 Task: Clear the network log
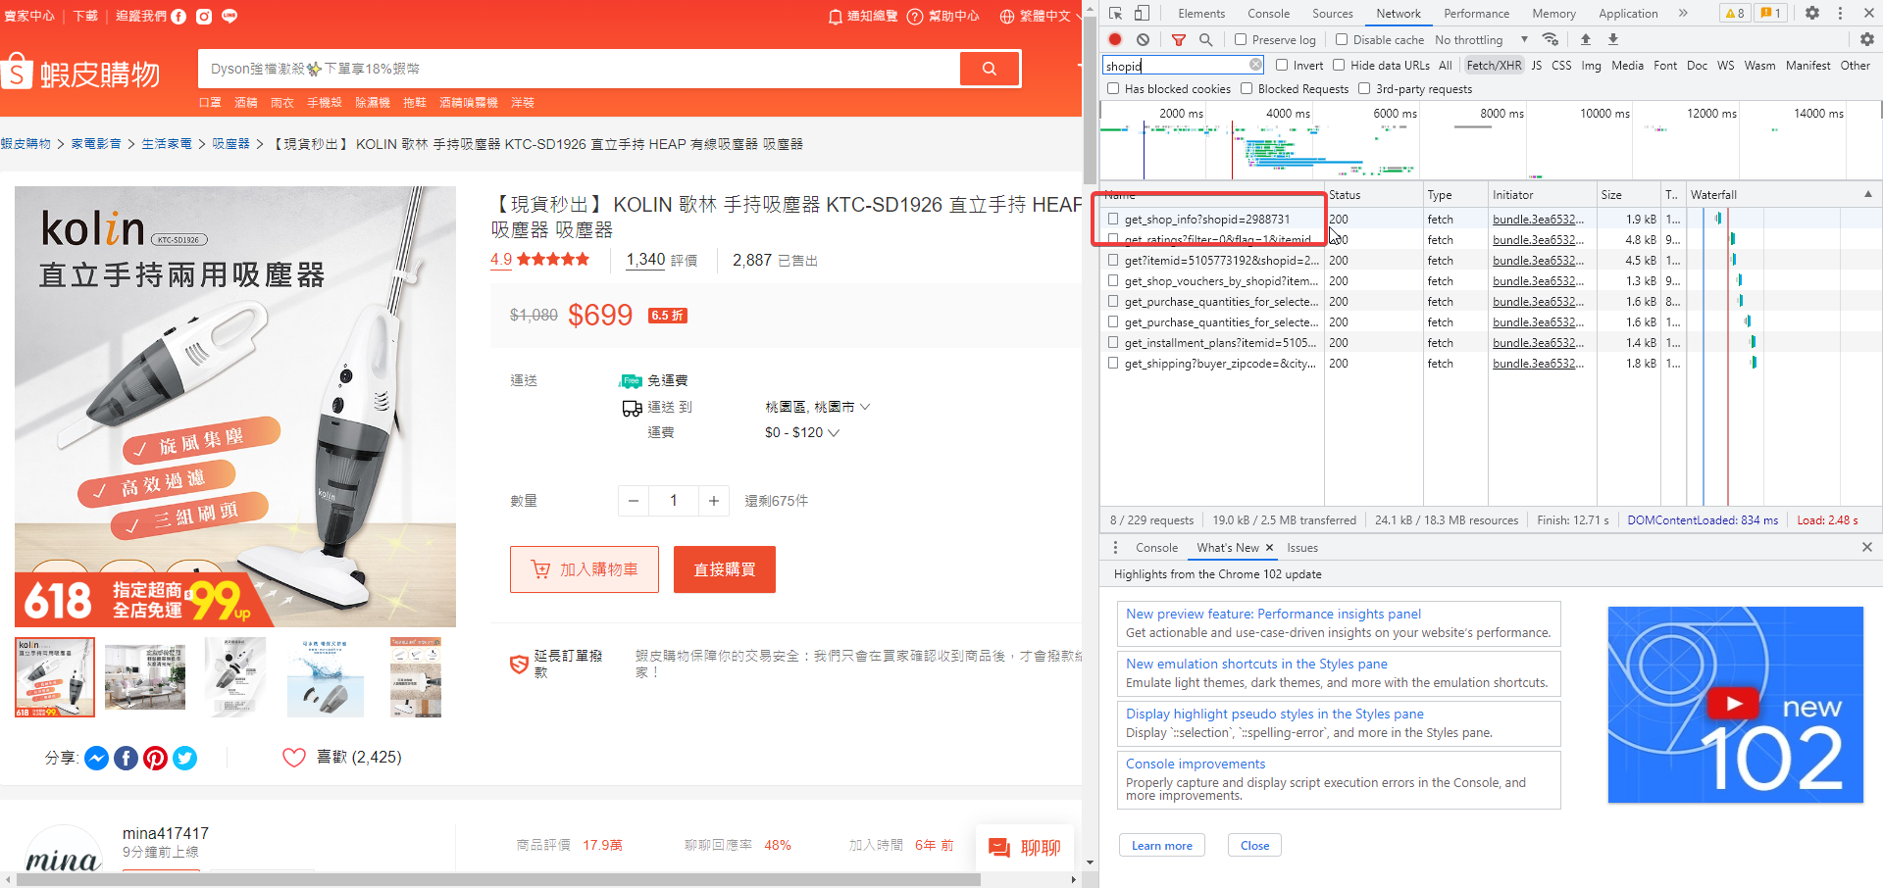click(x=1143, y=39)
